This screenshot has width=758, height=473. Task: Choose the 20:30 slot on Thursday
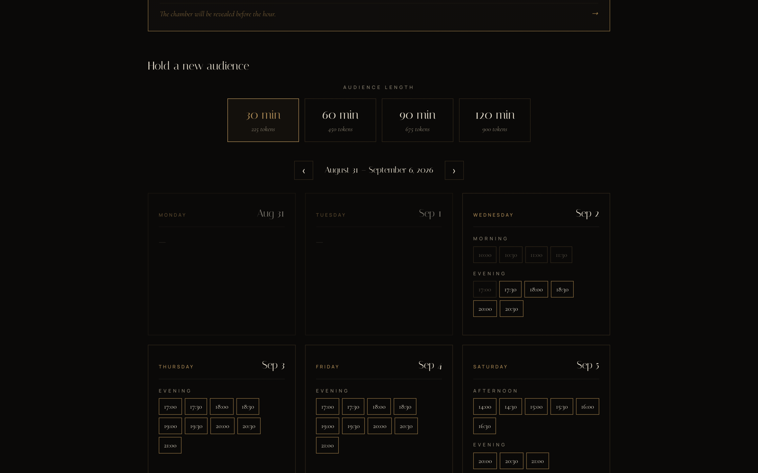click(x=249, y=426)
